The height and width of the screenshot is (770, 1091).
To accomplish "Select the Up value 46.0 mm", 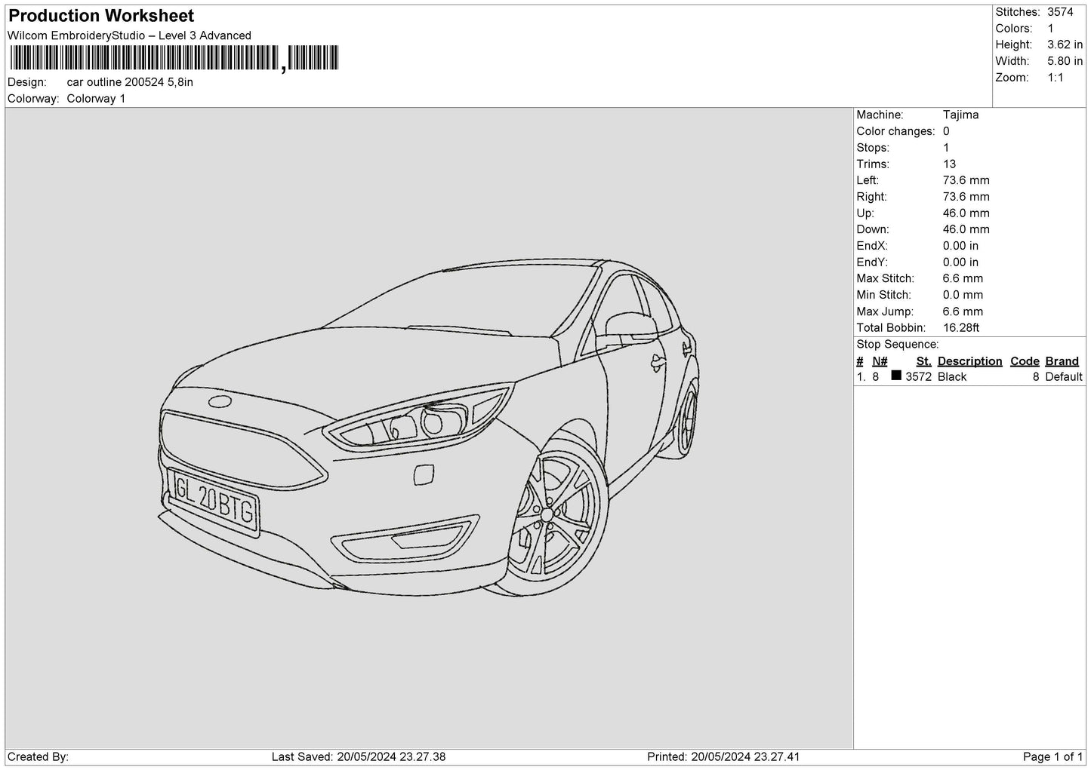I will pos(966,213).
